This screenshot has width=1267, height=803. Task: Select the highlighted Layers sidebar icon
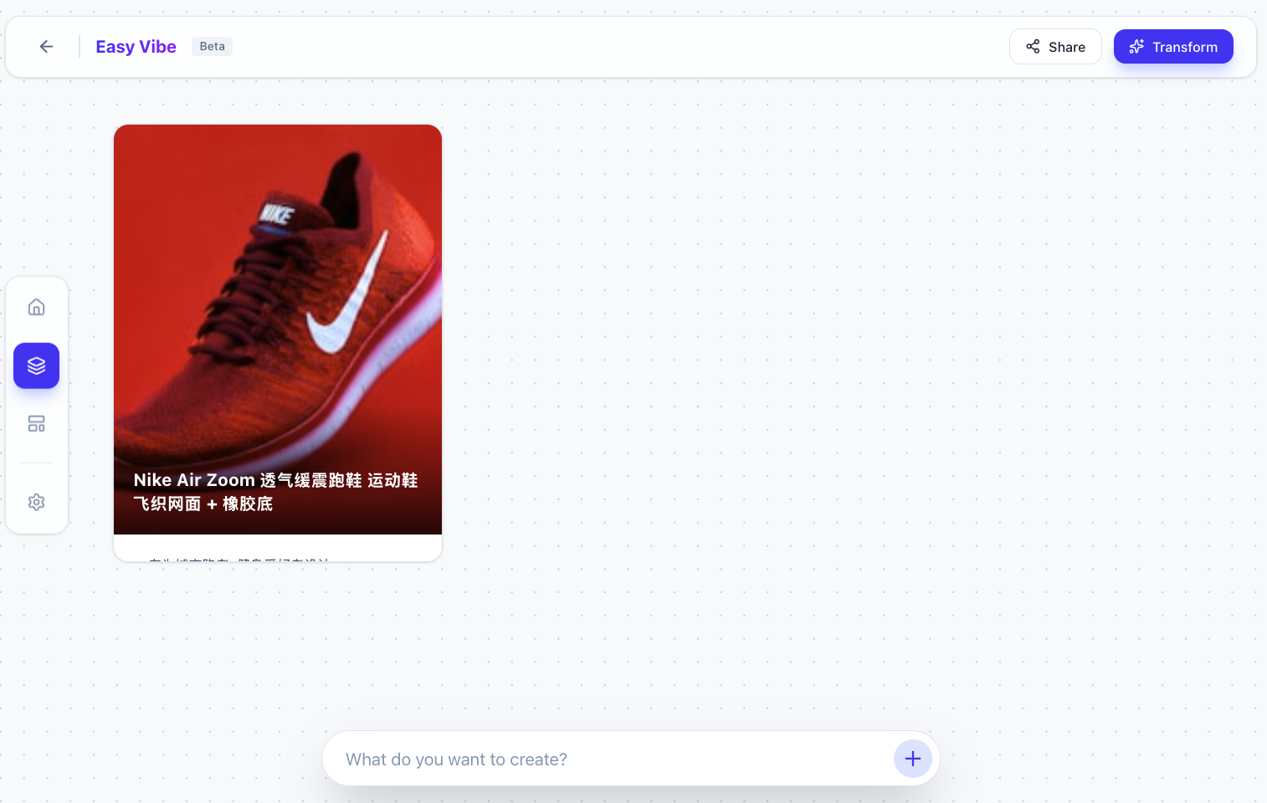click(36, 366)
